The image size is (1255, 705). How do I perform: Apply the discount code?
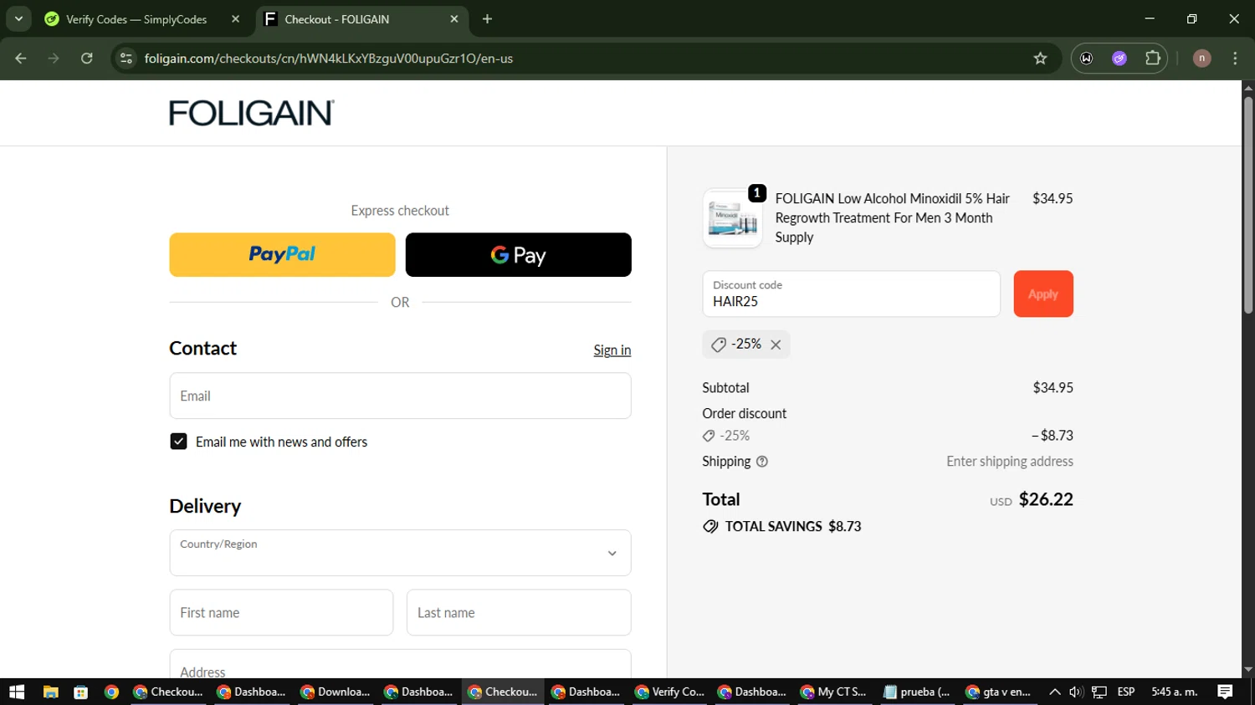point(1043,294)
